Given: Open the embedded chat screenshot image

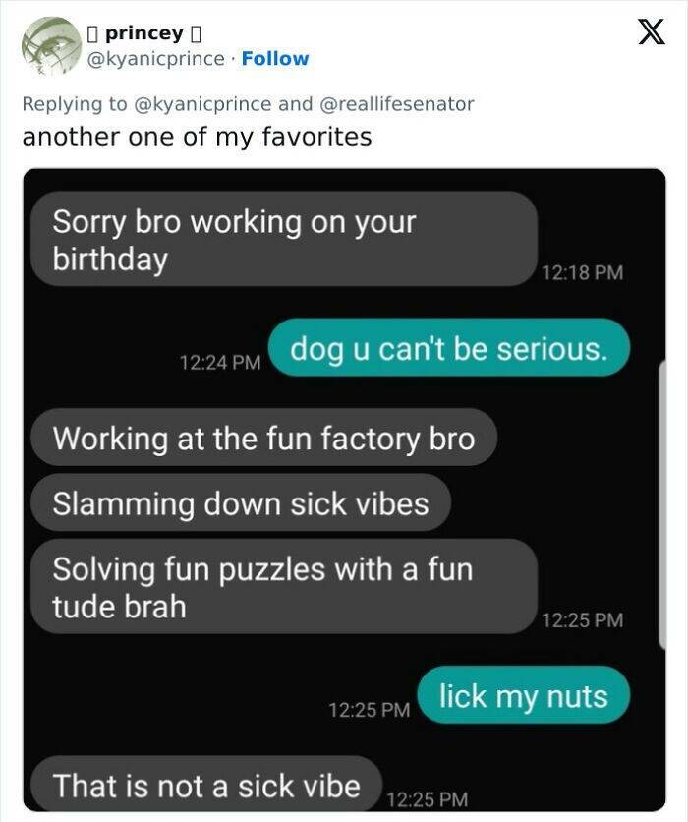Looking at the screenshot, I should click(x=344, y=490).
